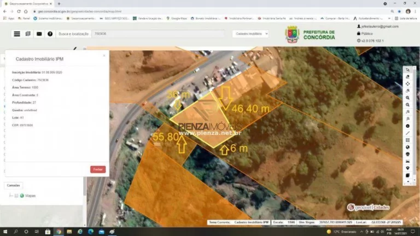Open the 'Imobiliária Santa Fé' bookmark

point(272,19)
